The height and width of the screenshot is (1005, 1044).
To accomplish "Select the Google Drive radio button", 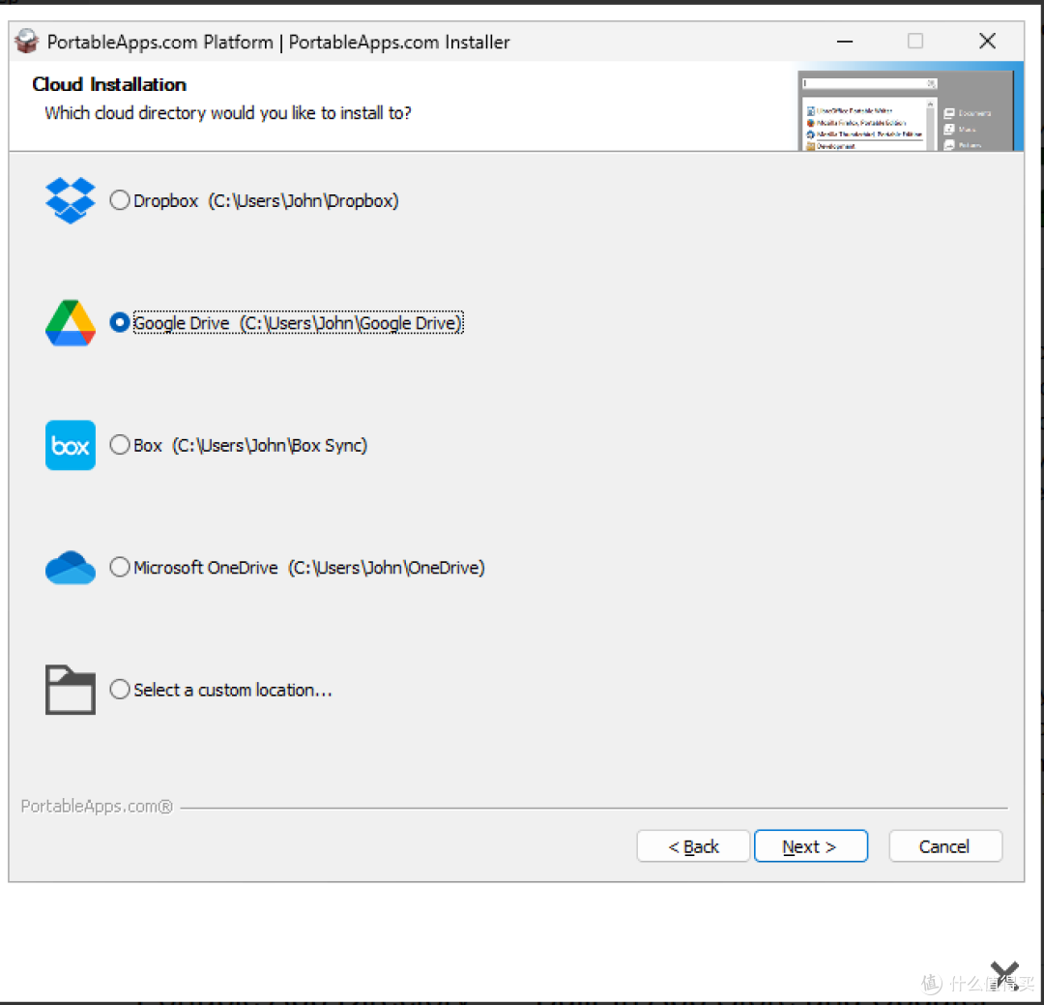I will click(x=120, y=322).
